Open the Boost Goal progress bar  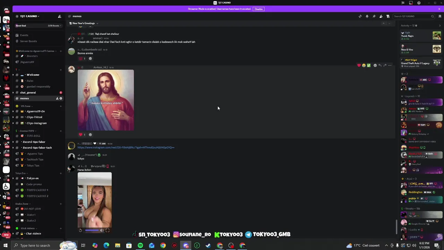(38, 26)
